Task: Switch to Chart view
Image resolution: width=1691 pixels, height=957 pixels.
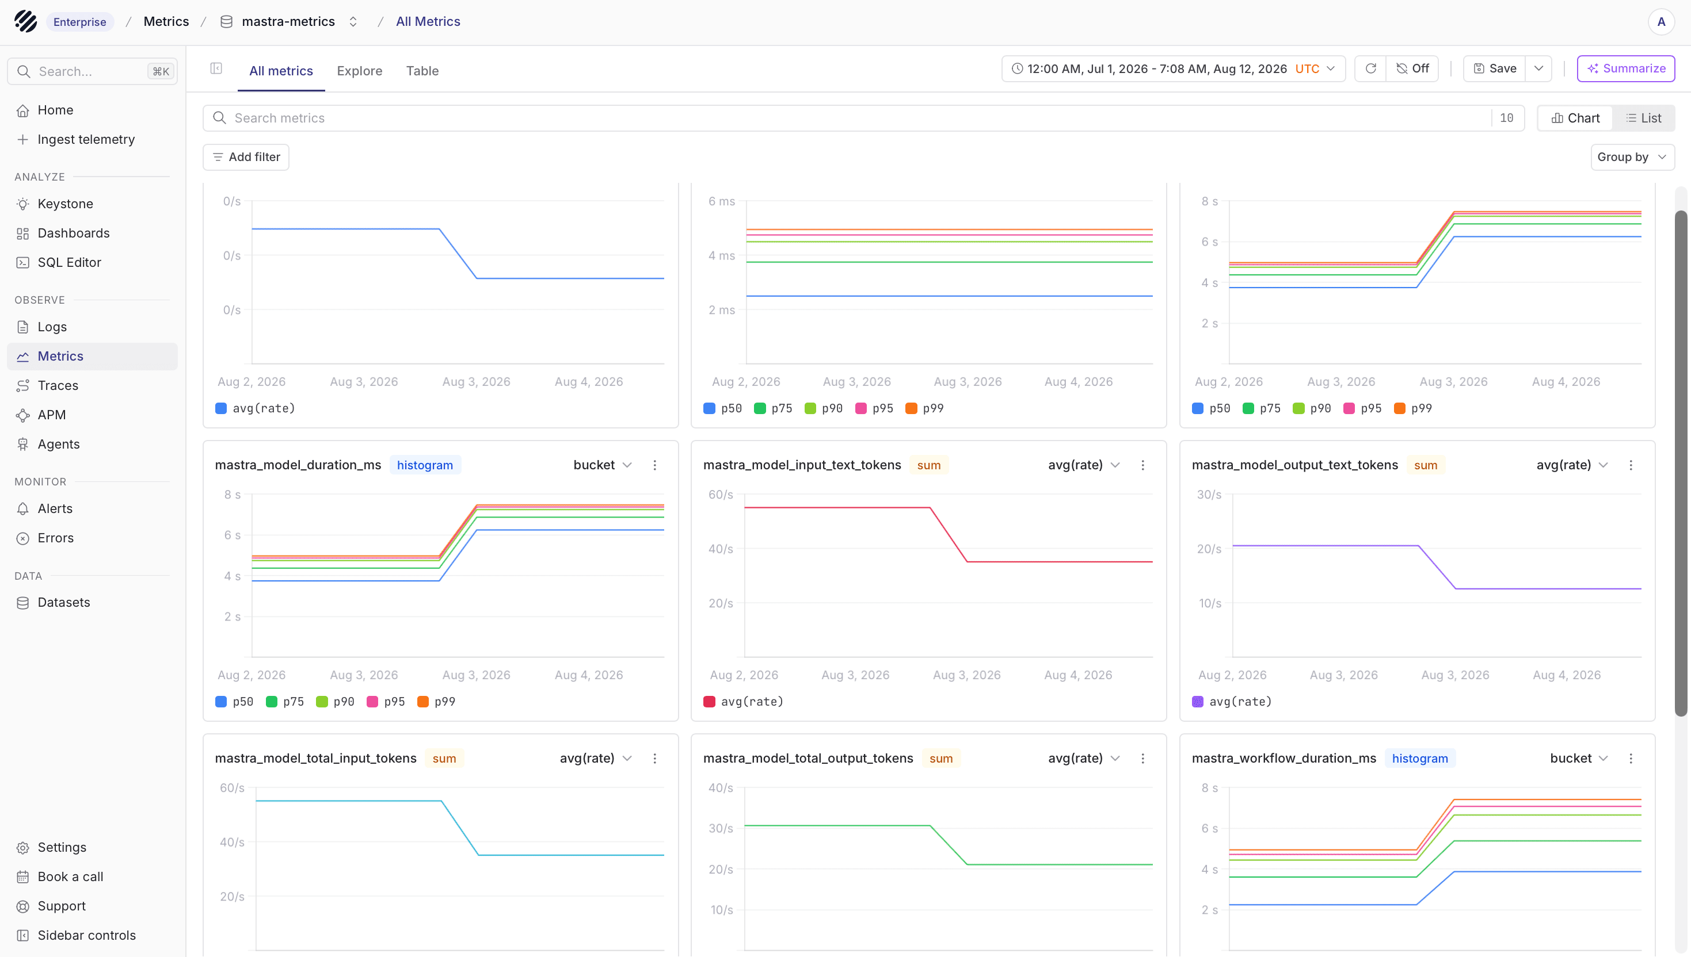Action: 1575,118
